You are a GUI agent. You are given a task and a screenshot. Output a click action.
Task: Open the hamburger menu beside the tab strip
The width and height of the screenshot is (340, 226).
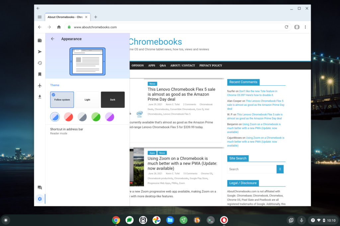(40, 17)
